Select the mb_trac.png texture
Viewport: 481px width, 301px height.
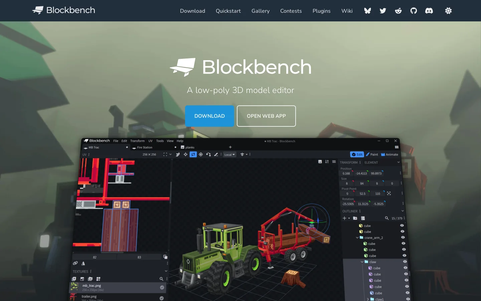pyautogui.click(x=117, y=287)
